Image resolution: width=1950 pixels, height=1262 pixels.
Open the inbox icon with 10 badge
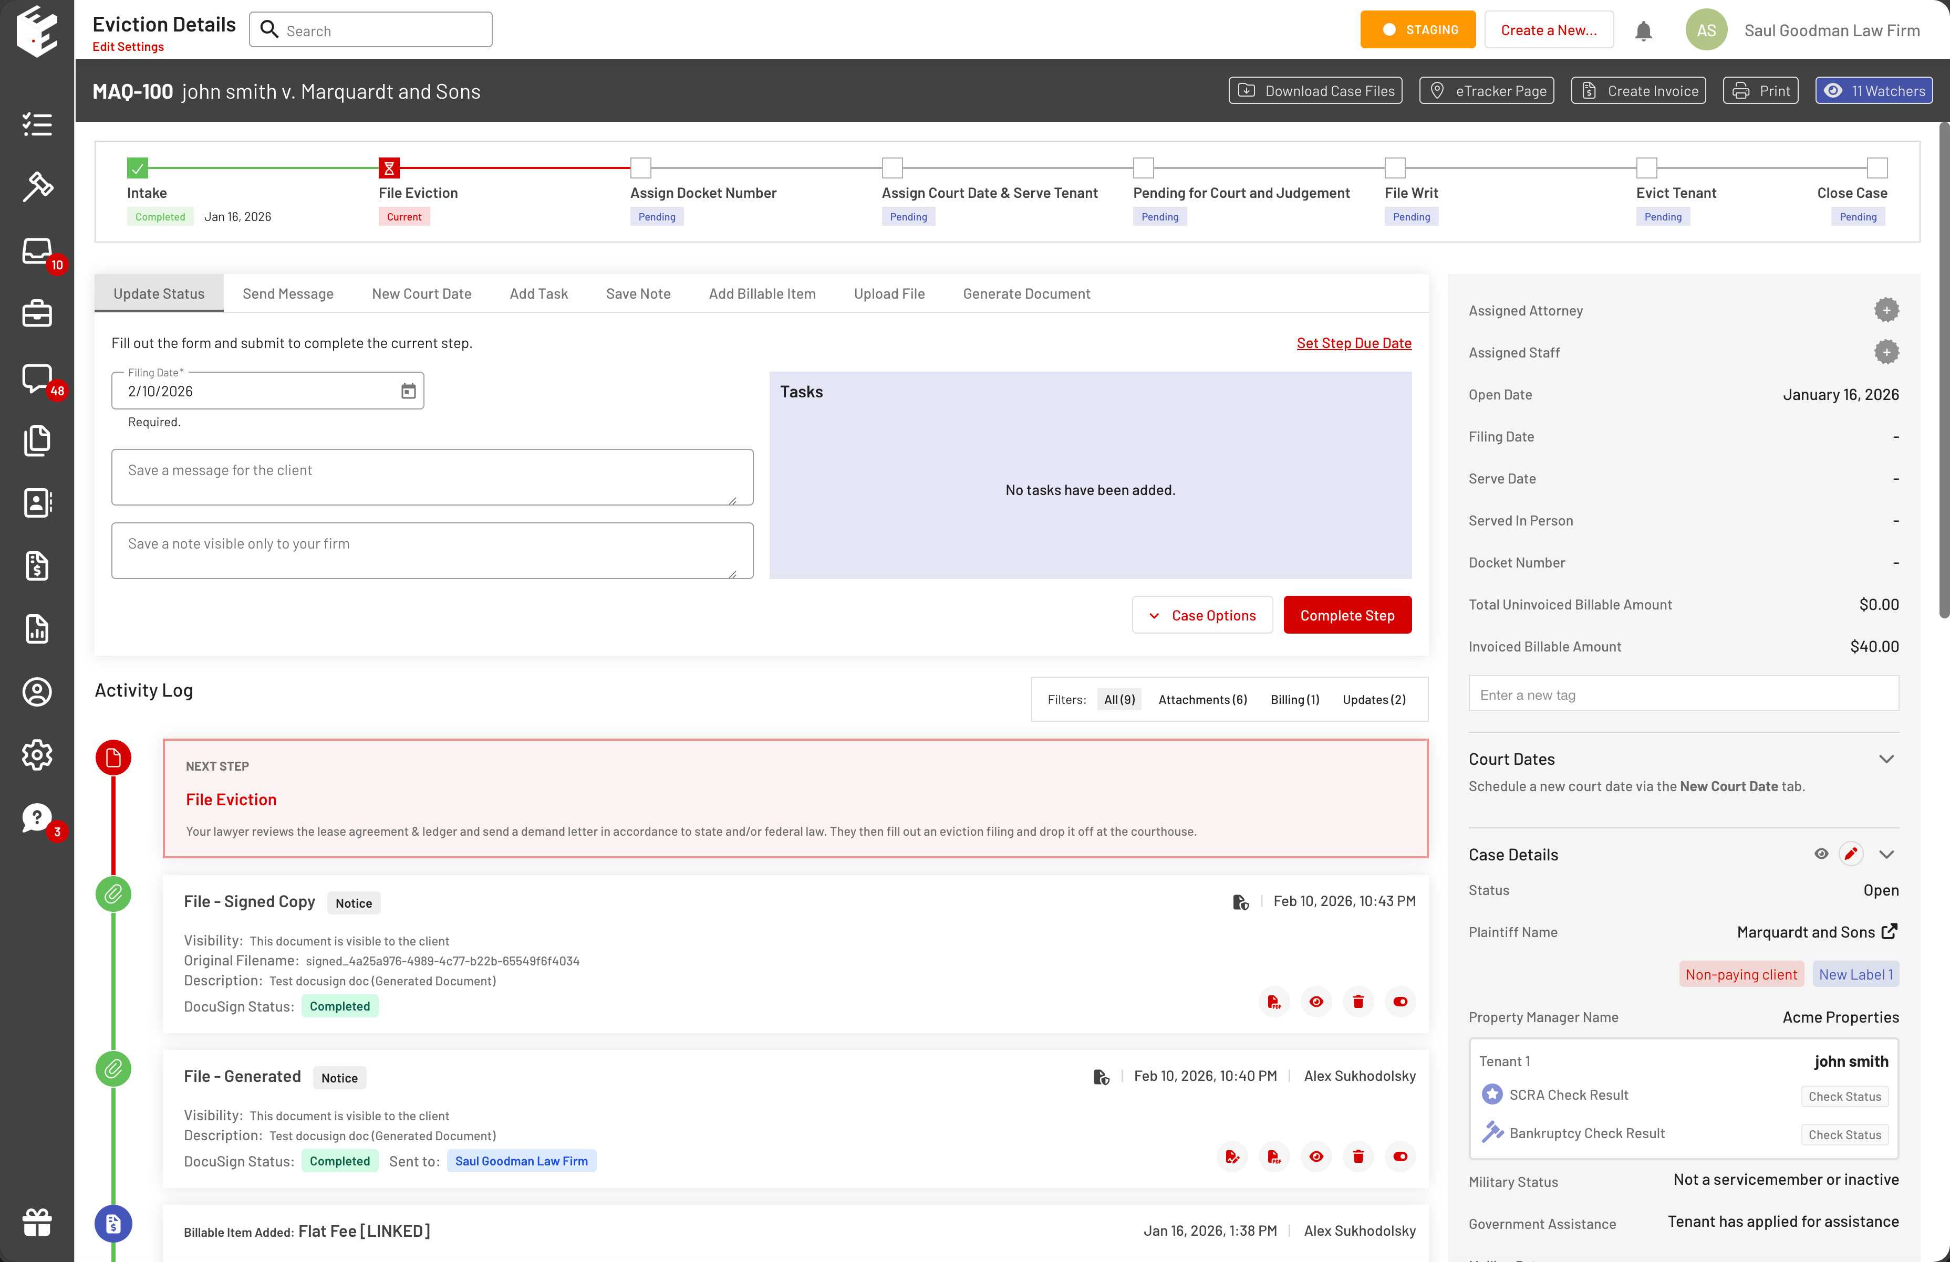click(37, 251)
